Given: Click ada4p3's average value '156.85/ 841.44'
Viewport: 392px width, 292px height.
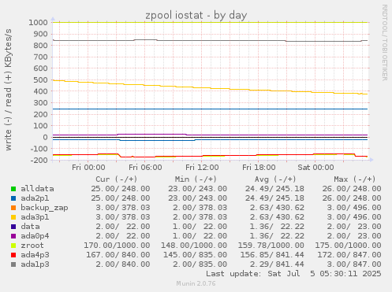Looking at the screenshot, I should coord(271,255).
